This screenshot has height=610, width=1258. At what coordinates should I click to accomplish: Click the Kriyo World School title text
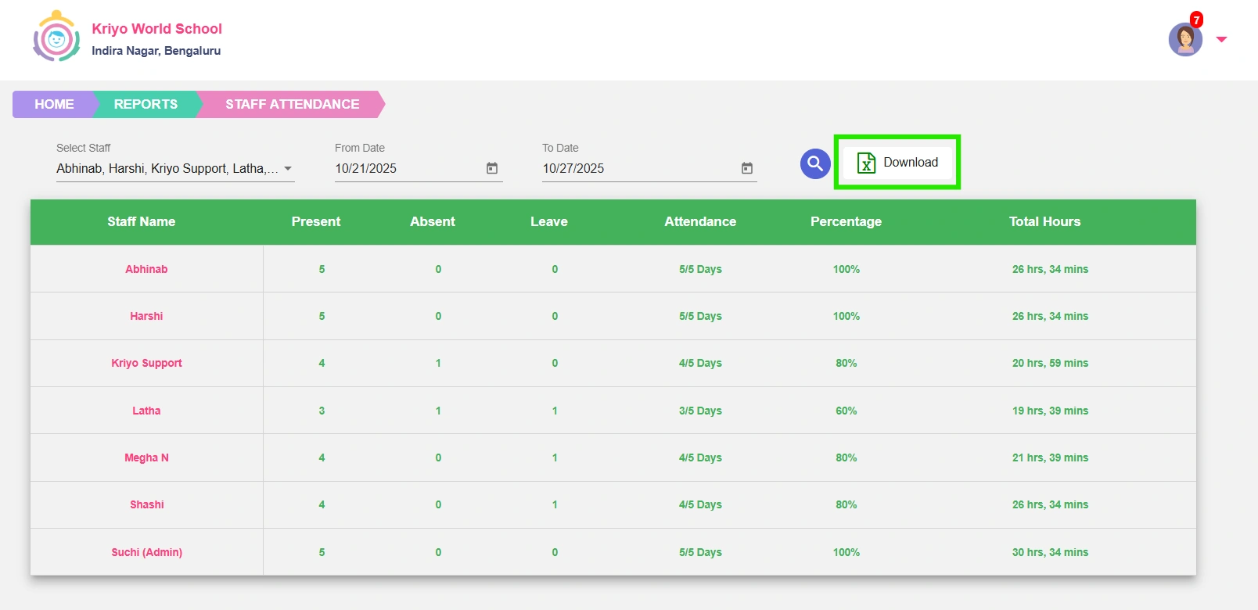156,29
